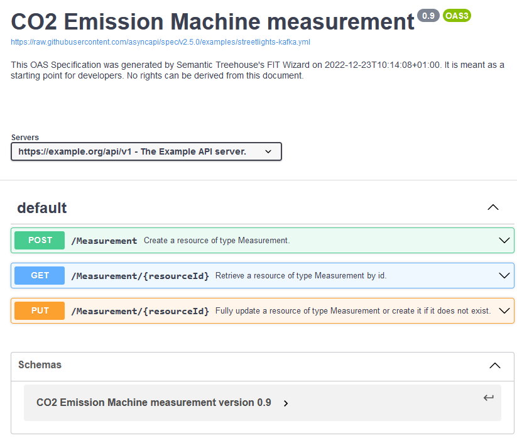Open the Servers dropdown list
This screenshot has height=438, width=517.
(x=146, y=151)
